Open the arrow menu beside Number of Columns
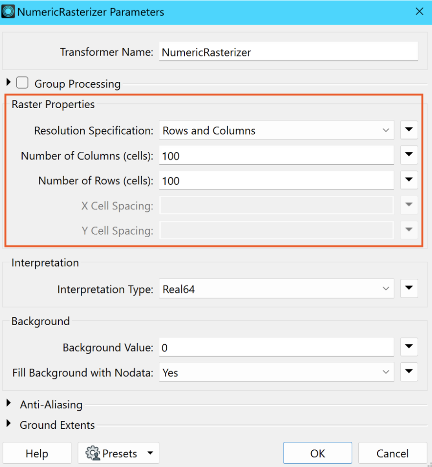Image resolution: width=432 pixels, height=467 pixels. pos(409,155)
